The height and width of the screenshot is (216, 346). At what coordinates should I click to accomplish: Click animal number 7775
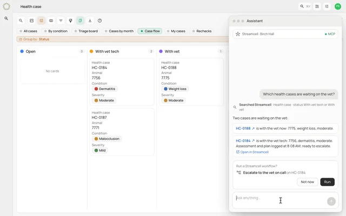165,78
